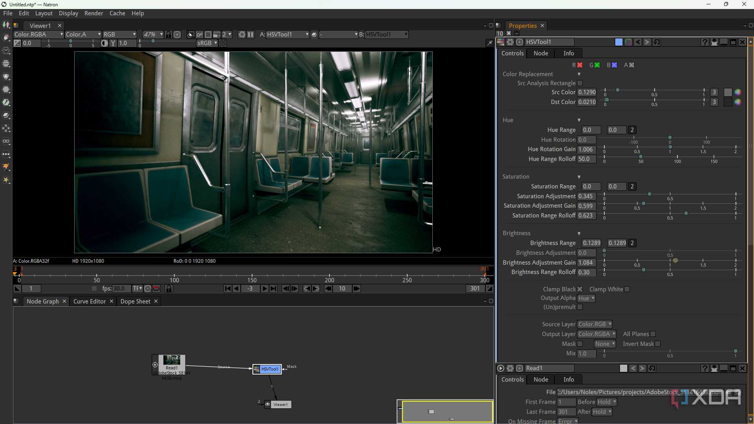Adjust the Saturation Adjustment slider handle
The width and height of the screenshot is (754, 424).
click(x=650, y=194)
